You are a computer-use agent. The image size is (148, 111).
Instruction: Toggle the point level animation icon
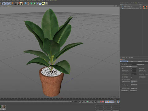(x=115, y=102)
